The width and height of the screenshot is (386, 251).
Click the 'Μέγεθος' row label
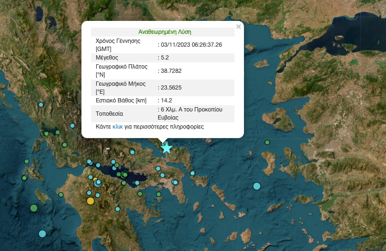[x=107, y=58]
